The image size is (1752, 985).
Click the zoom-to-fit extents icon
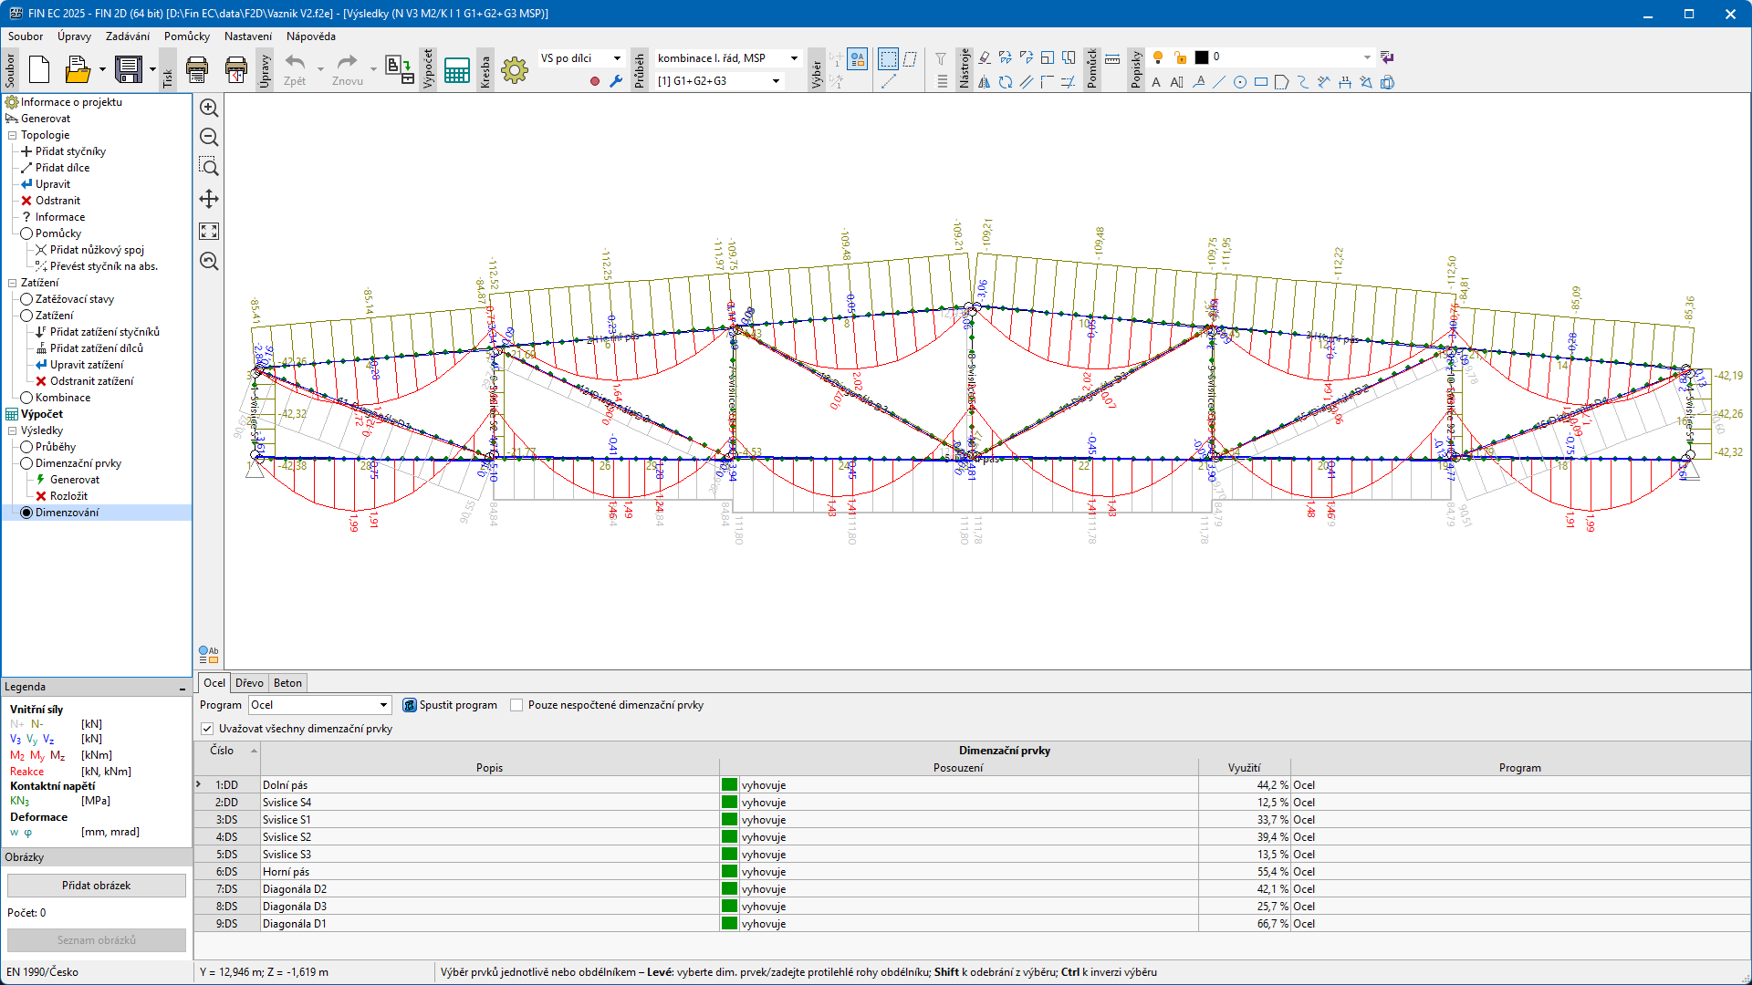(209, 232)
